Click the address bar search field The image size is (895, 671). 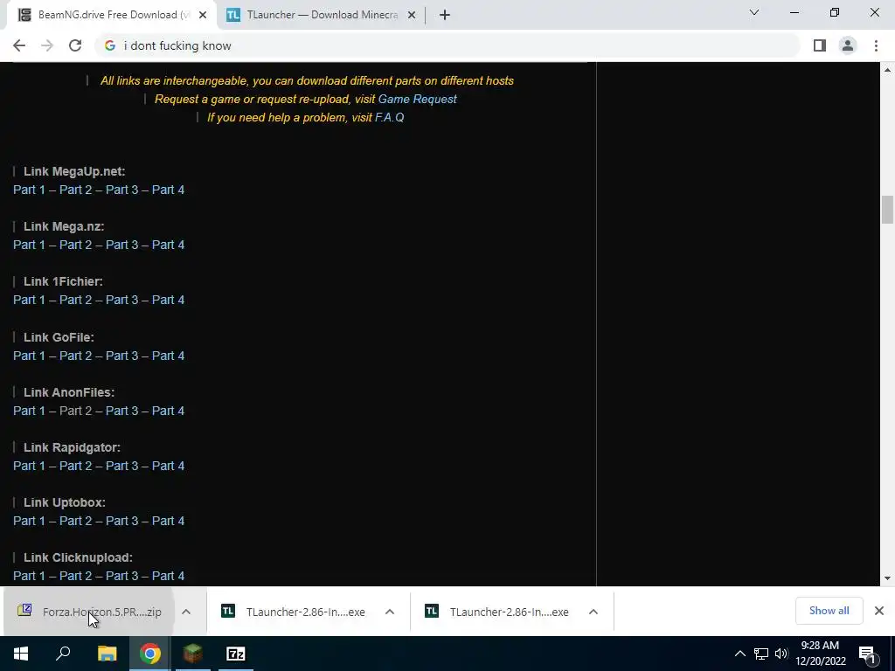pos(447,45)
